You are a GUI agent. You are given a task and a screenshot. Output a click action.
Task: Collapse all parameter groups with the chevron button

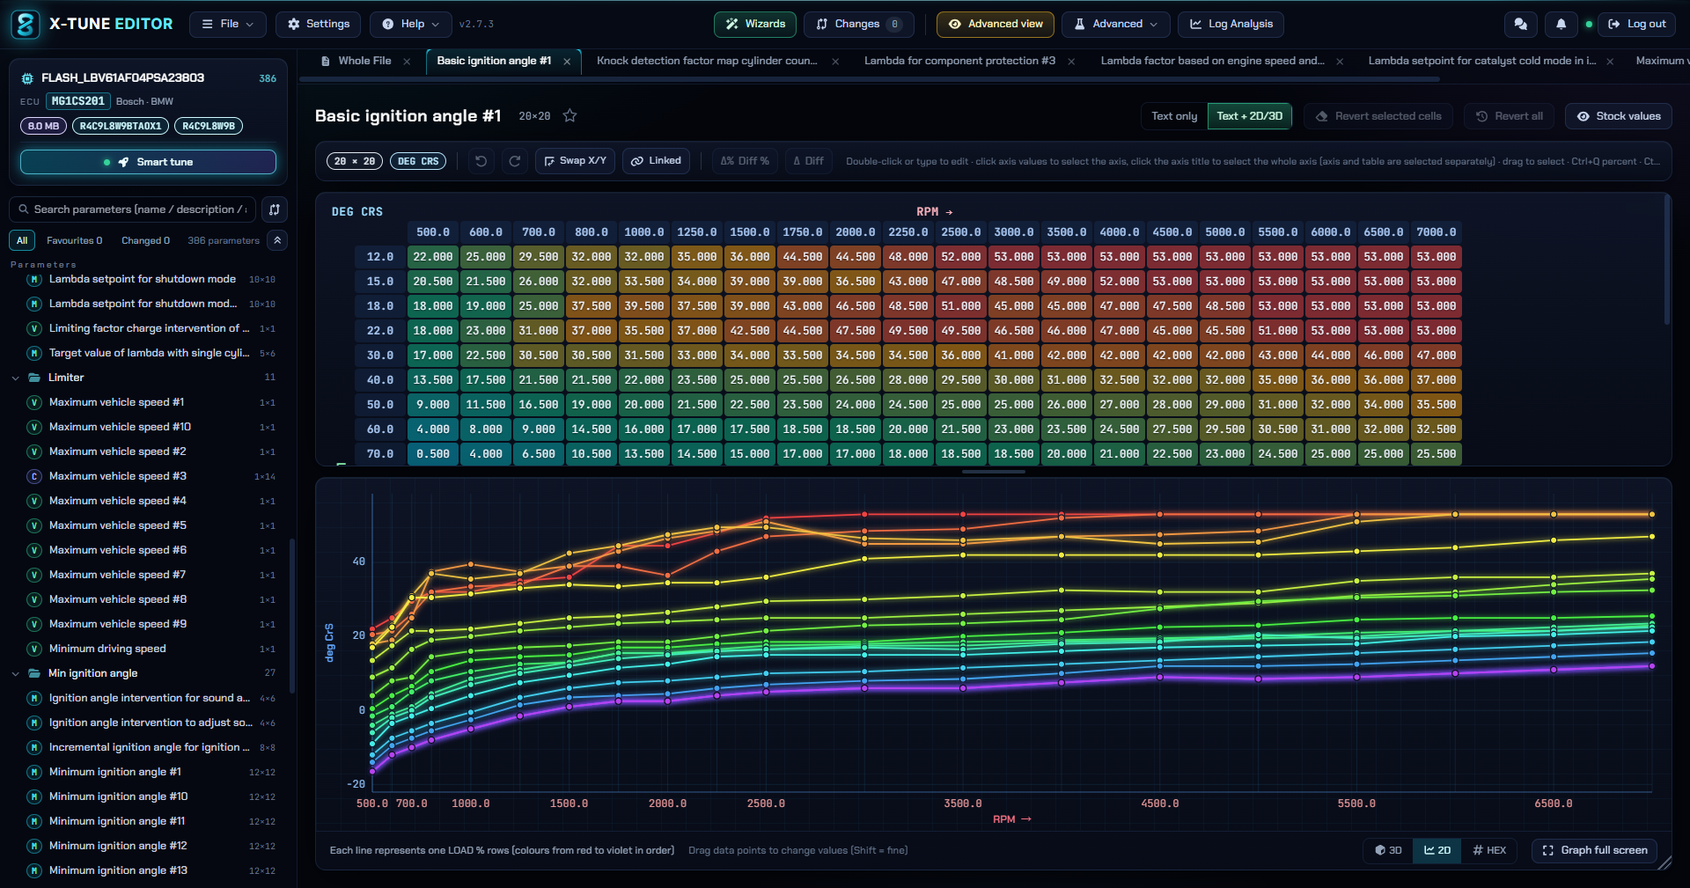click(x=277, y=240)
